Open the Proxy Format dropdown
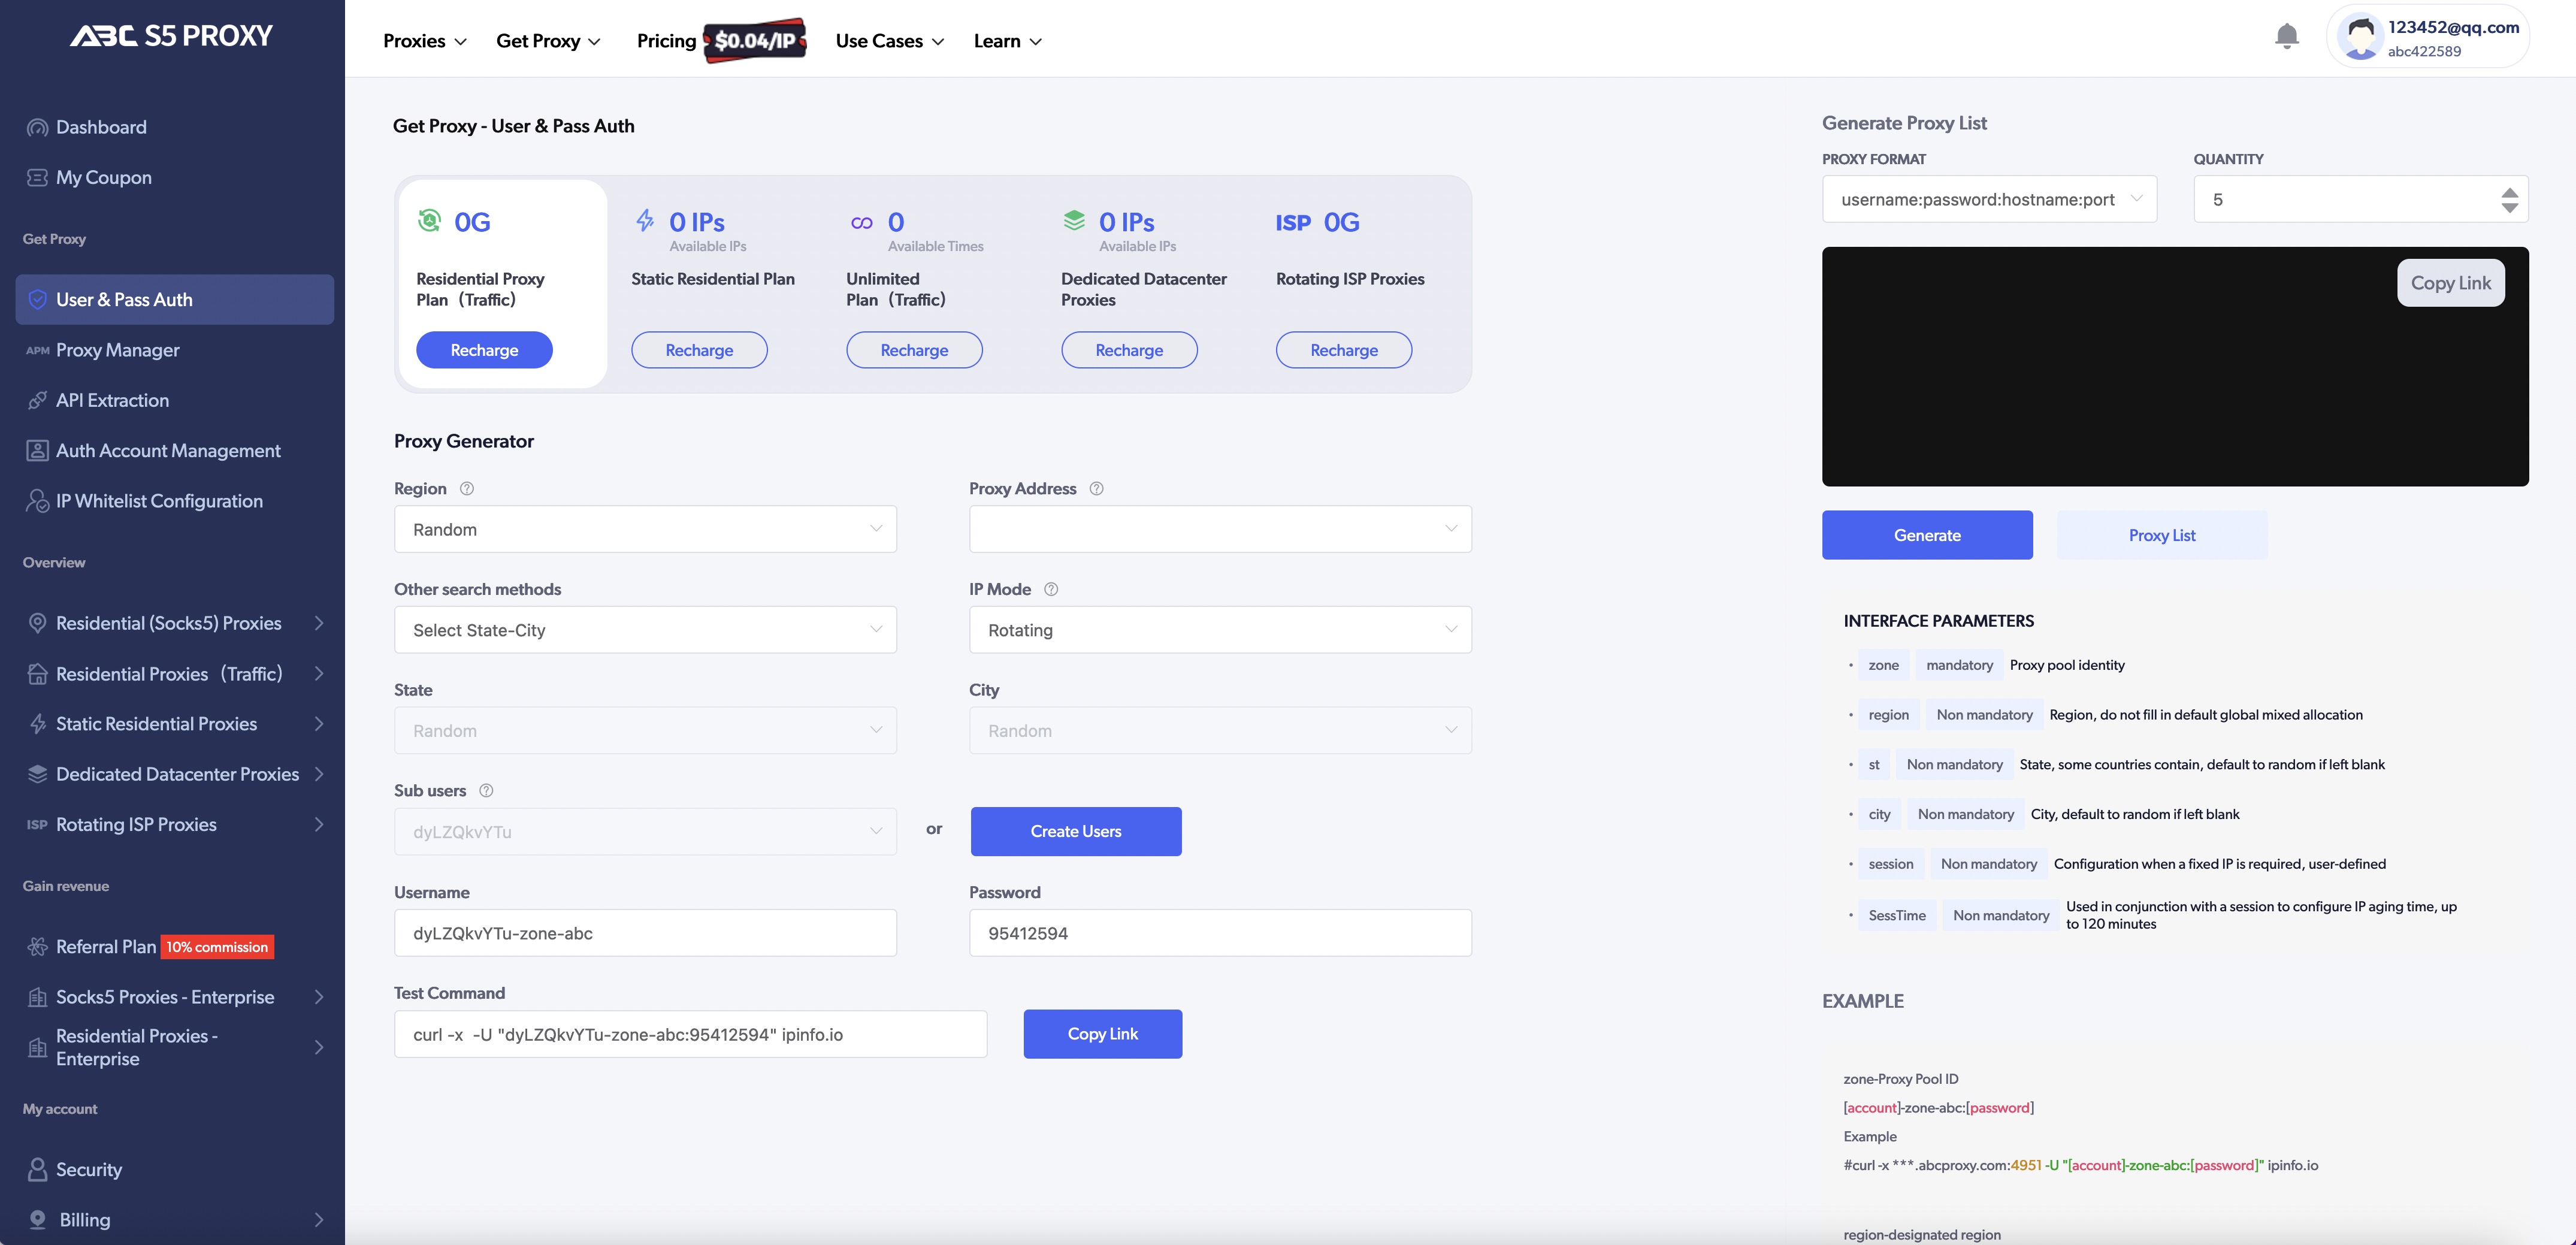This screenshot has width=2576, height=1245. [1988, 199]
